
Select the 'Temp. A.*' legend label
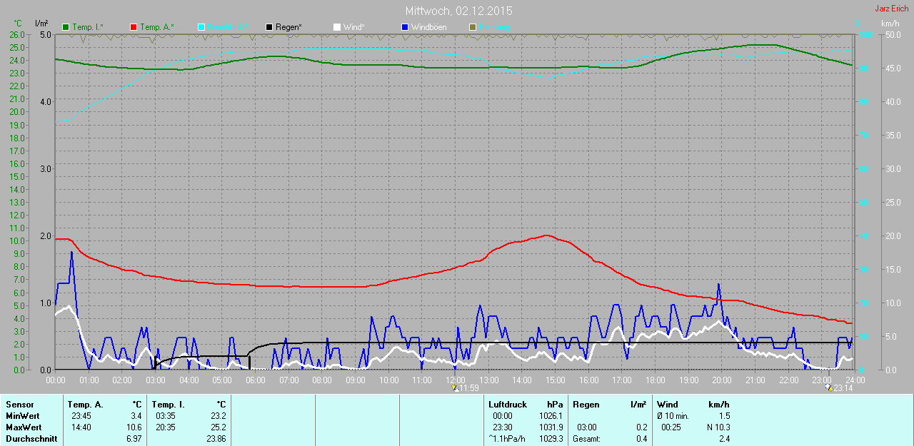156,27
